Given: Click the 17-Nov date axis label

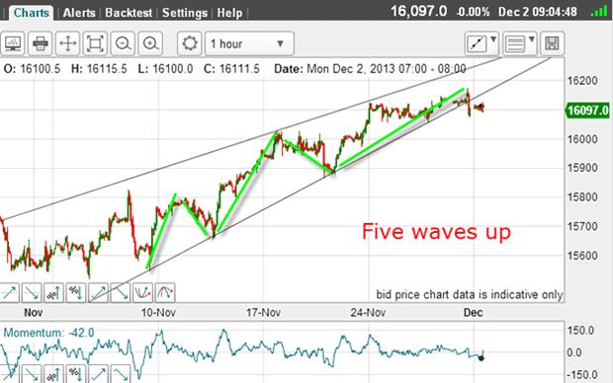Looking at the screenshot, I should (x=263, y=313).
